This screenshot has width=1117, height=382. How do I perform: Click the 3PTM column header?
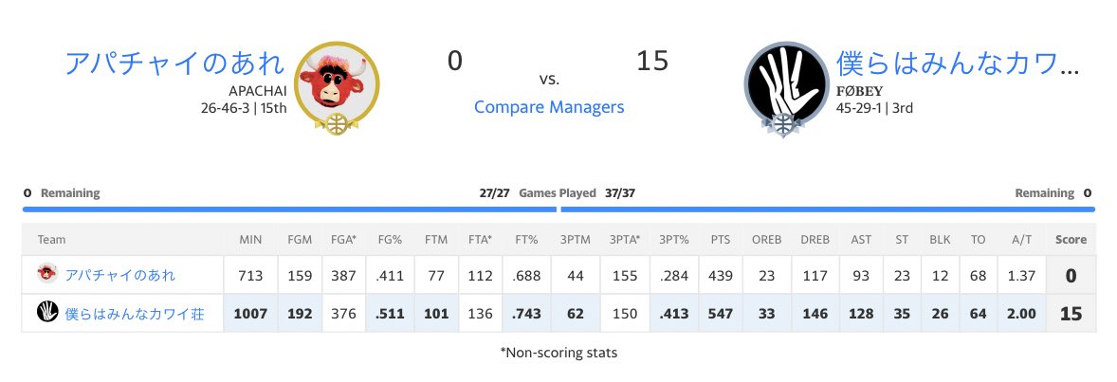pyautogui.click(x=576, y=240)
